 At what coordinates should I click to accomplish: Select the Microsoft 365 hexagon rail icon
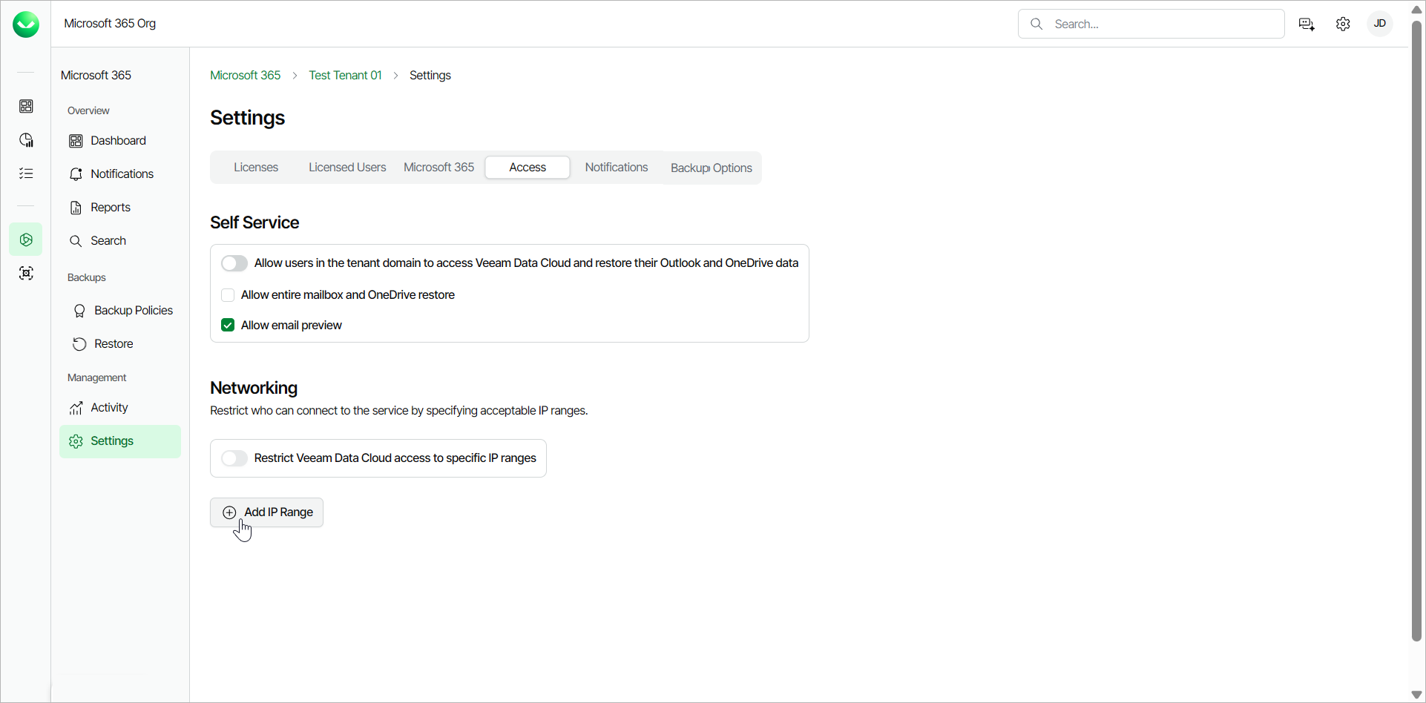click(x=26, y=240)
